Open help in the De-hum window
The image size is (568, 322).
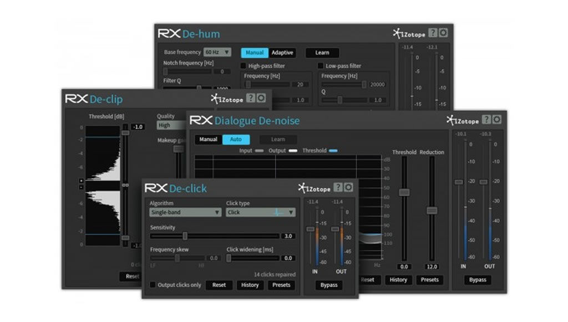point(433,33)
